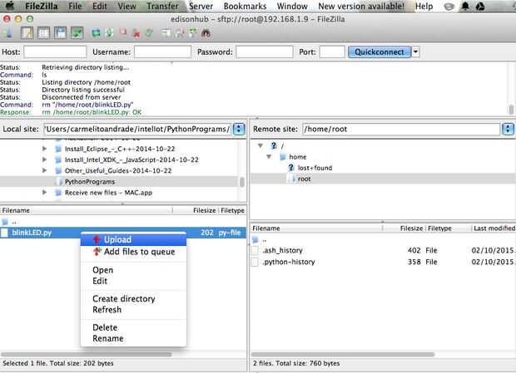This screenshot has width=516, height=373.
Task: Sort local list by Filetype column
Action: [x=232, y=210]
